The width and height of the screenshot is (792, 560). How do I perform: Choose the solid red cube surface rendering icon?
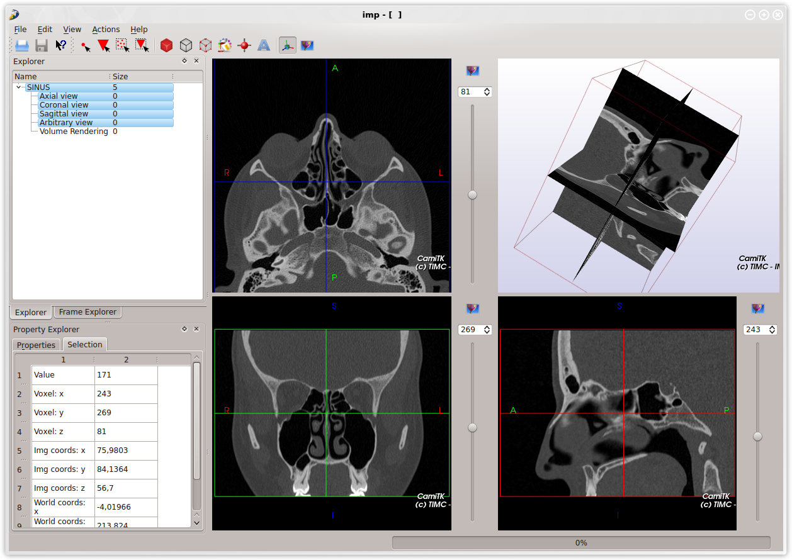pos(166,45)
